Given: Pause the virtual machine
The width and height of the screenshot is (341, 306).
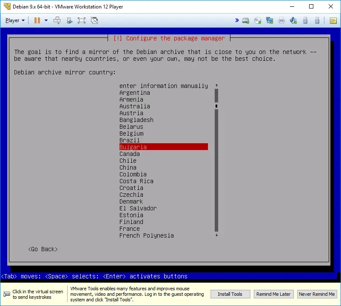Looking at the screenshot, I should (x=37, y=20).
